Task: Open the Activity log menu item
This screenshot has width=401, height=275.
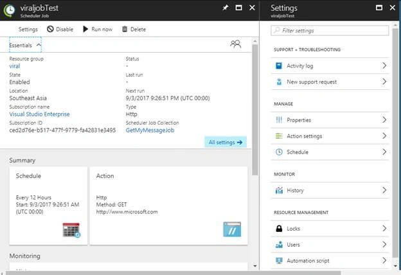Action: point(330,66)
